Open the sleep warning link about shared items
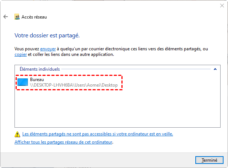The width and height of the screenshot is (228, 168). click(x=98, y=134)
